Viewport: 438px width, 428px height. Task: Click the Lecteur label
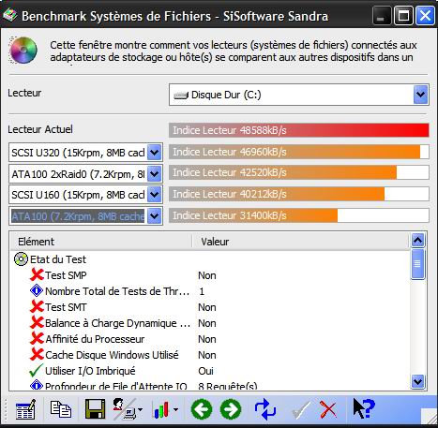[x=24, y=93]
